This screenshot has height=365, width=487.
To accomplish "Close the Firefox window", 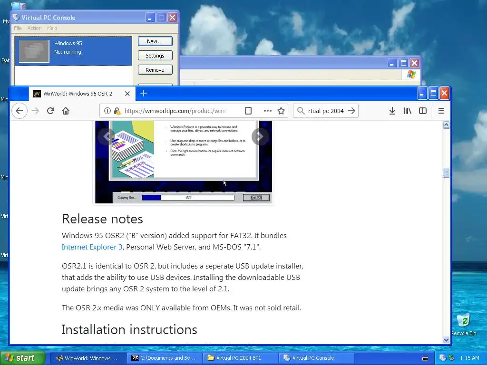I will coord(445,93).
